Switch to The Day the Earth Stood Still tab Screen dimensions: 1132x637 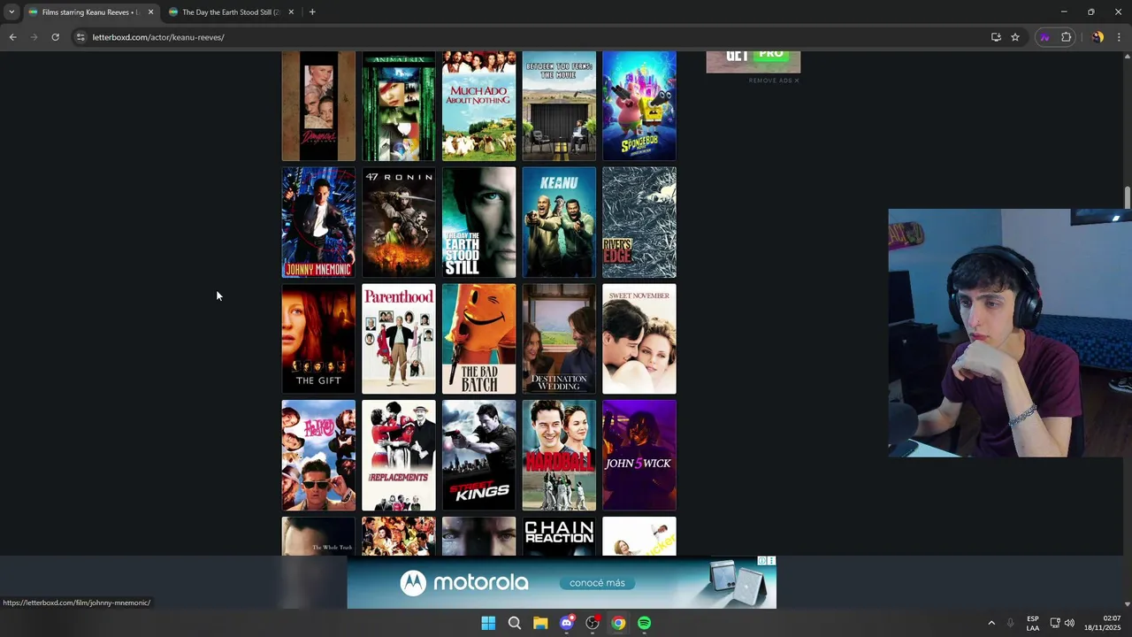tap(231, 12)
